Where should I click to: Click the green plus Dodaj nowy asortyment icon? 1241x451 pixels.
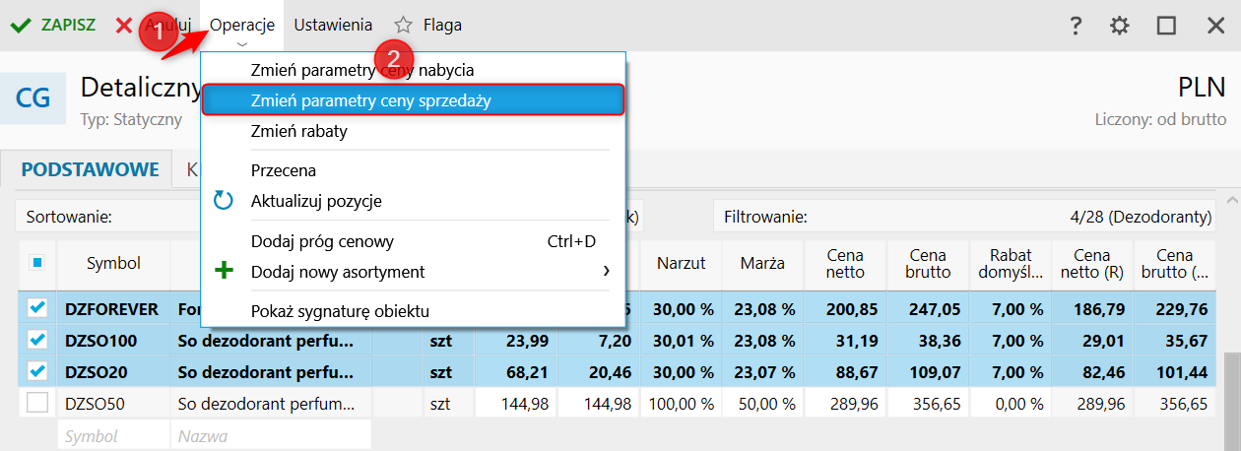(x=224, y=271)
